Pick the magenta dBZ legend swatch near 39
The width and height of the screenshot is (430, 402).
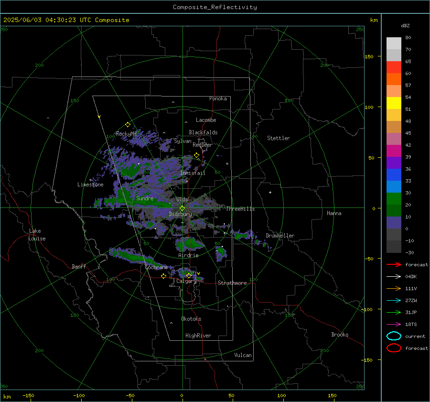pyautogui.click(x=394, y=151)
